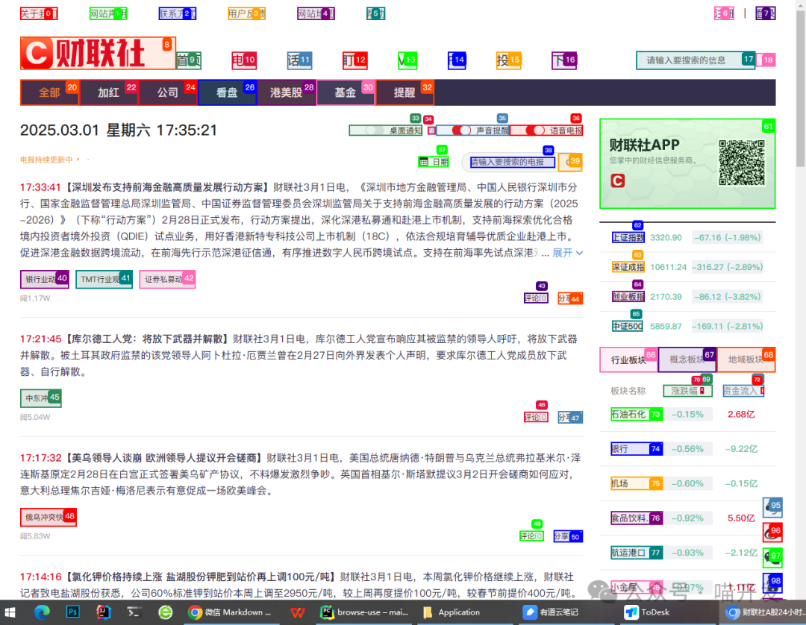Sort sectors by 涨跌幅 column

coord(687,391)
